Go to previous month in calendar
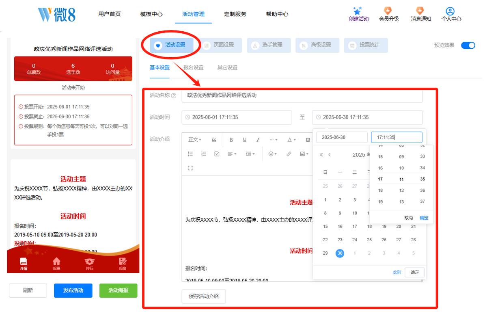This screenshot has height=316, width=487. [x=330, y=155]
